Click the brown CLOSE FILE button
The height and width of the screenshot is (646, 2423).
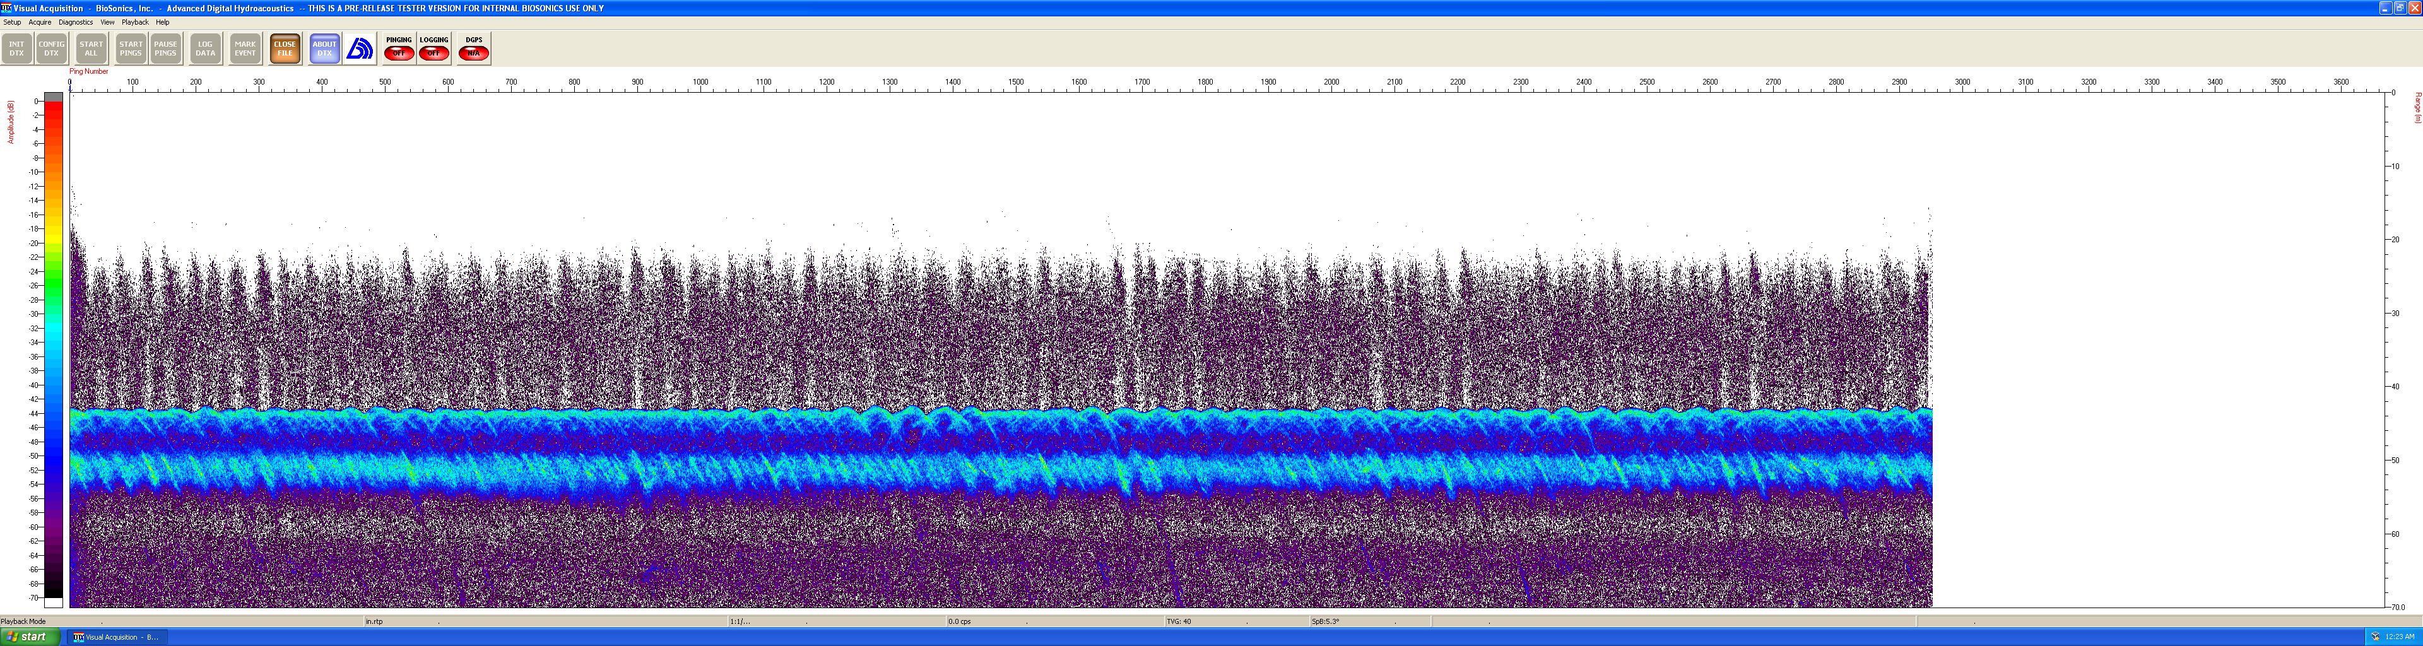(285, 49)
